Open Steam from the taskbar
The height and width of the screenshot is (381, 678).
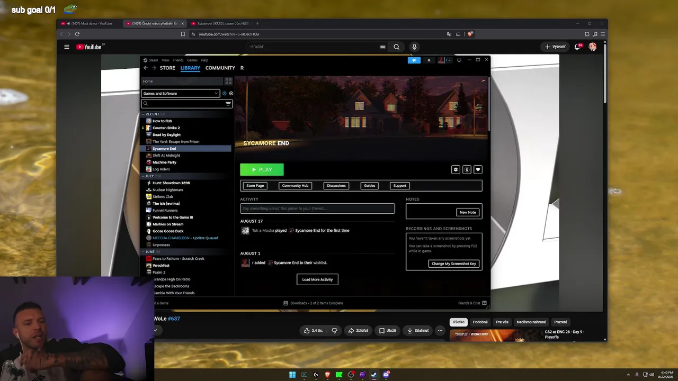pos(374,375)
